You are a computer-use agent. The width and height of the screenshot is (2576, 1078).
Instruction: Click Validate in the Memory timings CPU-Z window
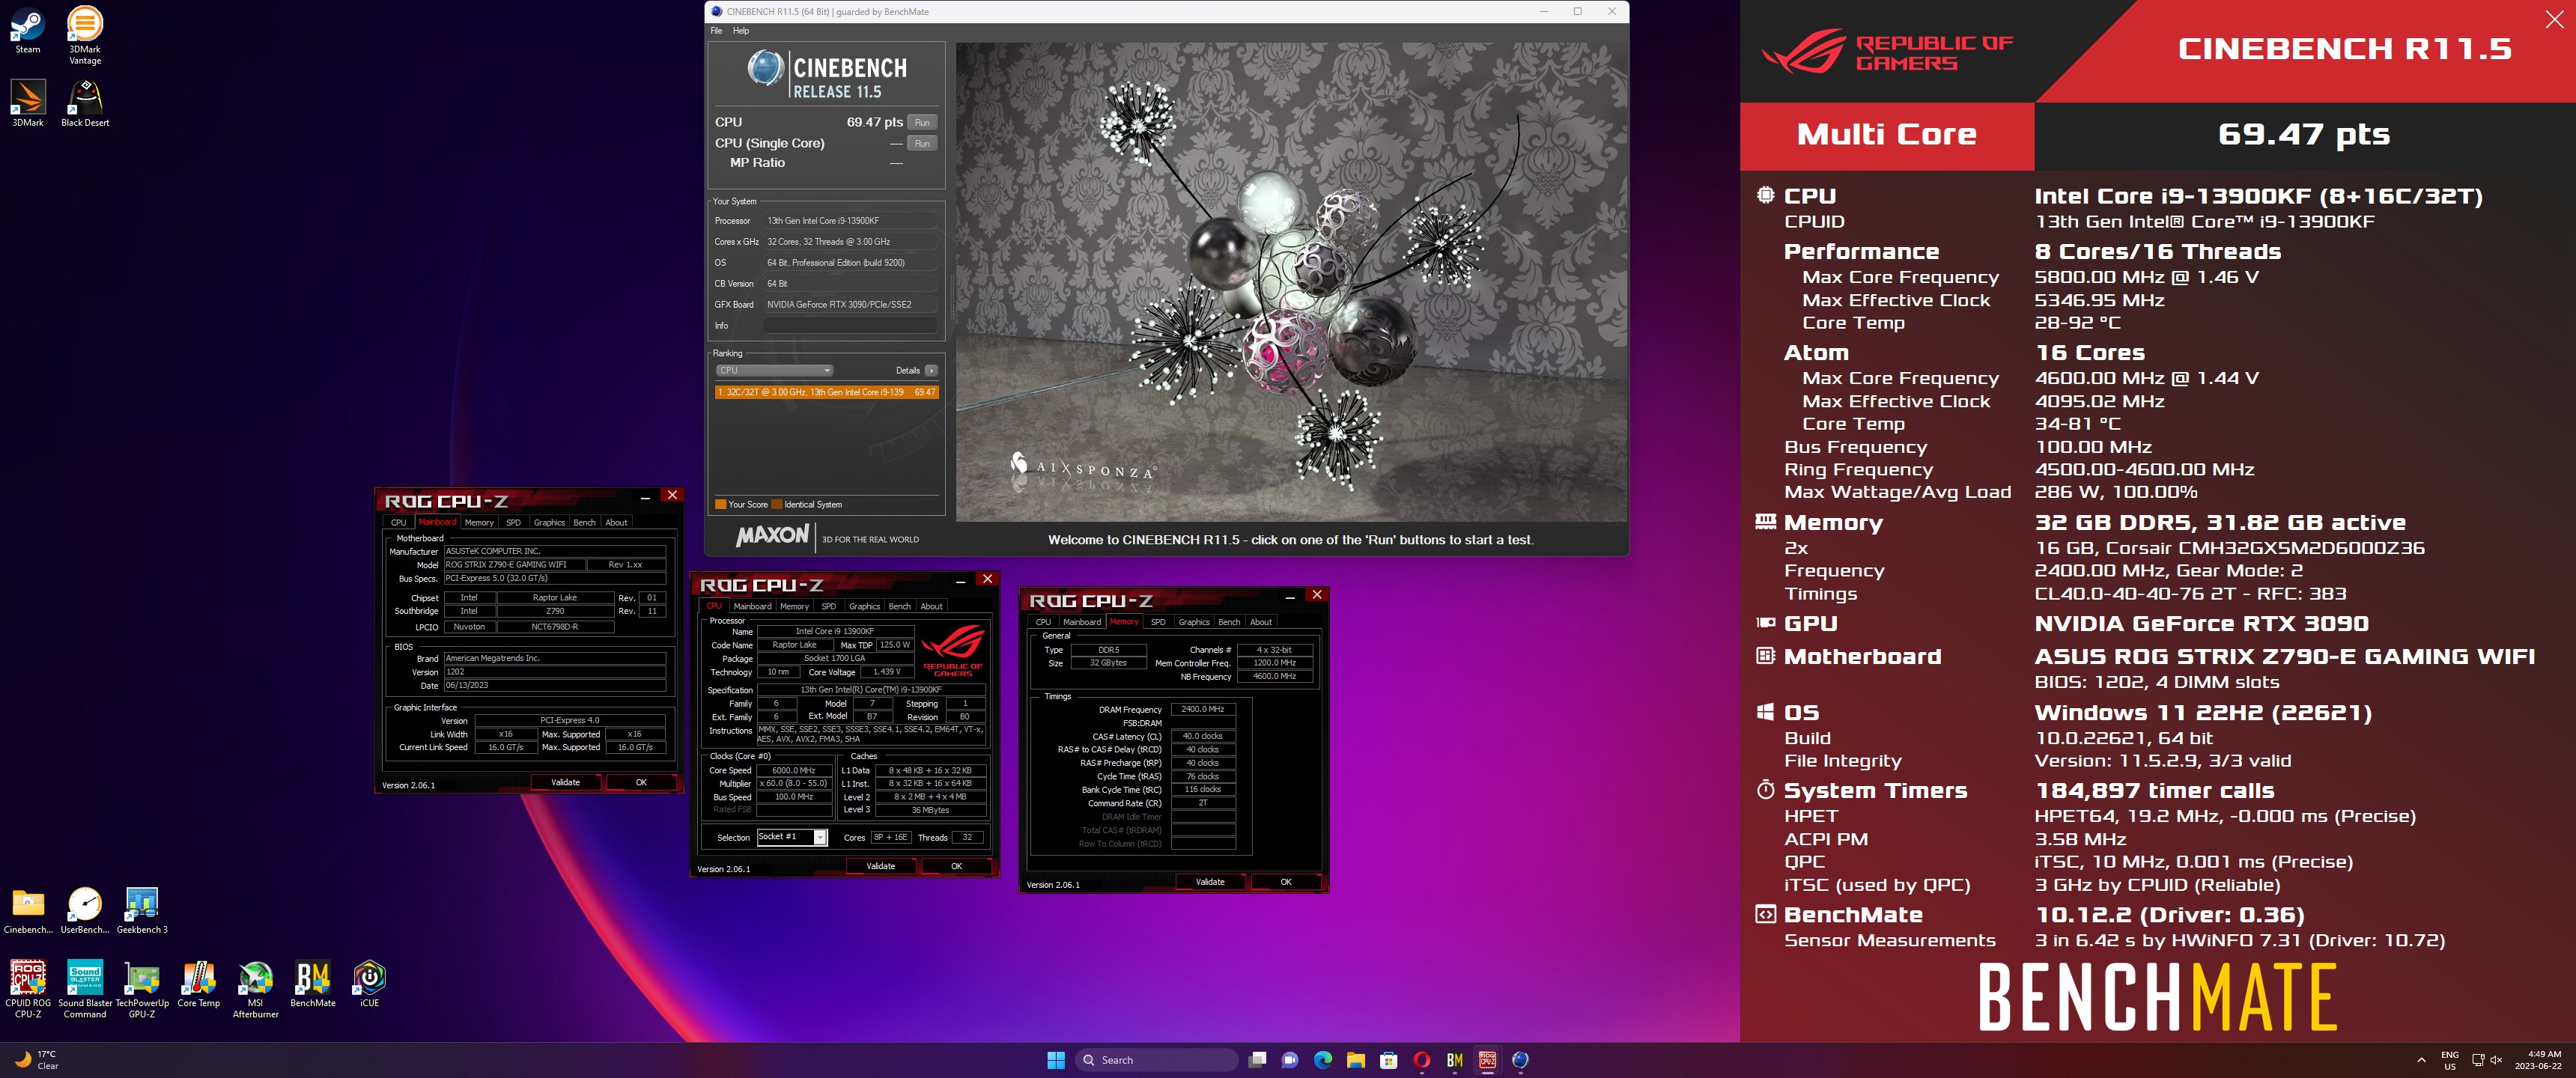click(x=1210, y=882)
